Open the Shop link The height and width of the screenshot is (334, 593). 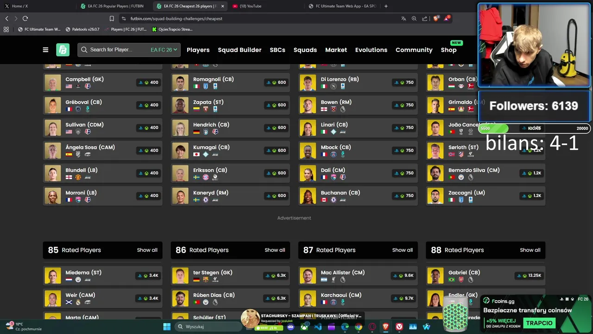point(448,50)
